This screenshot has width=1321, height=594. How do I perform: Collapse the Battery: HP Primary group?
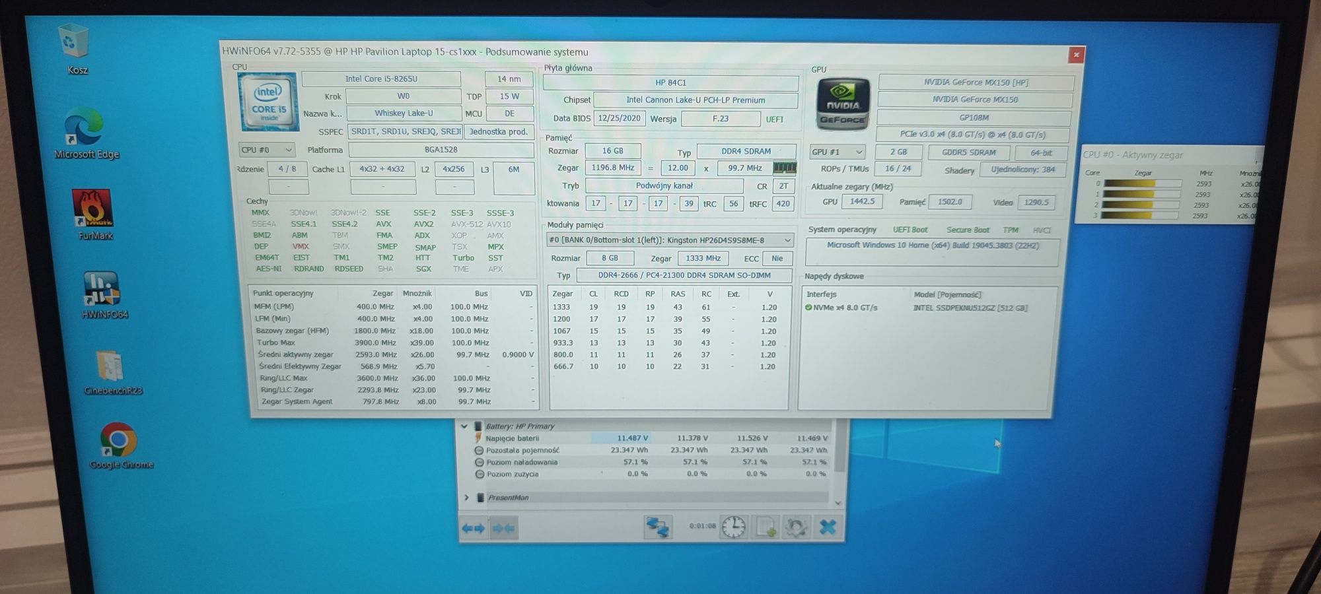tap(464, 426)
